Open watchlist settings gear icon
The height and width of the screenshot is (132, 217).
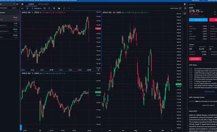pos(17,4)
